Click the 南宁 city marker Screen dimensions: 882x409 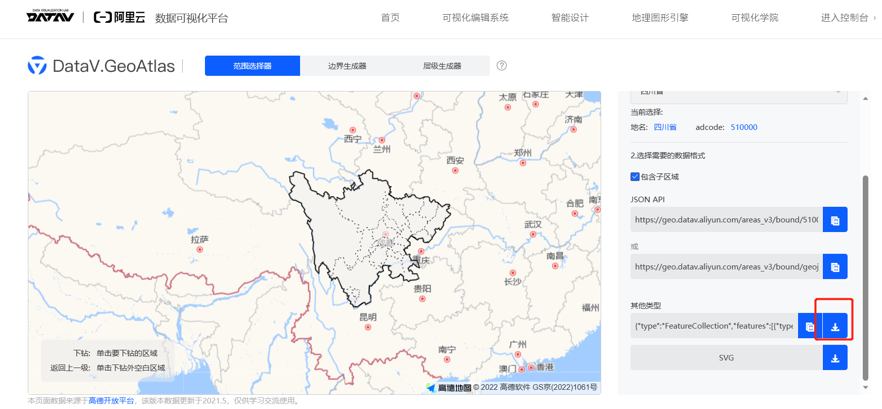pyautogui.click(x=447, y=359)
